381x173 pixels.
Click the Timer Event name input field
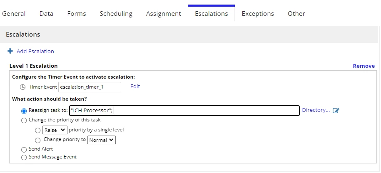click(x=90, y=87)
